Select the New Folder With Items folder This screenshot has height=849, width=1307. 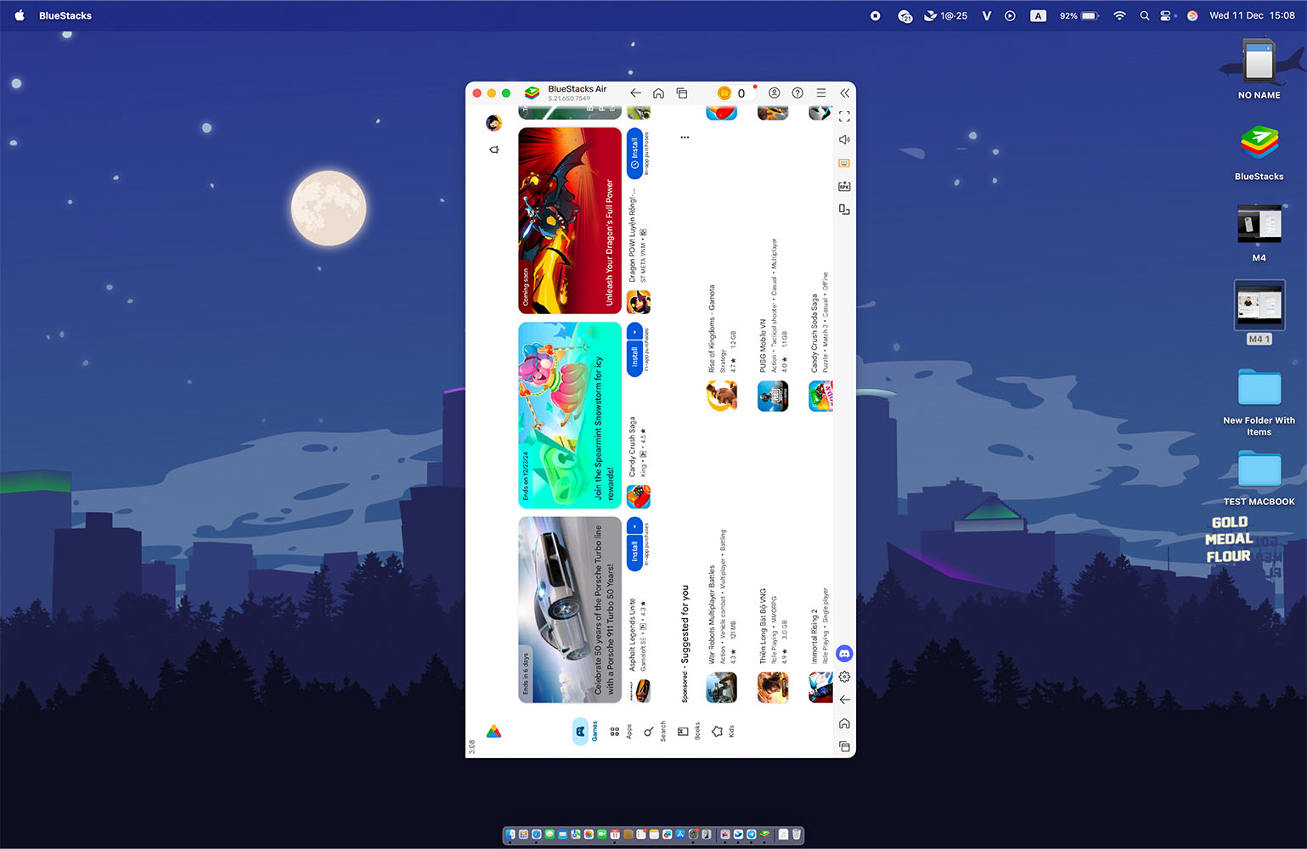point(1259,404)
